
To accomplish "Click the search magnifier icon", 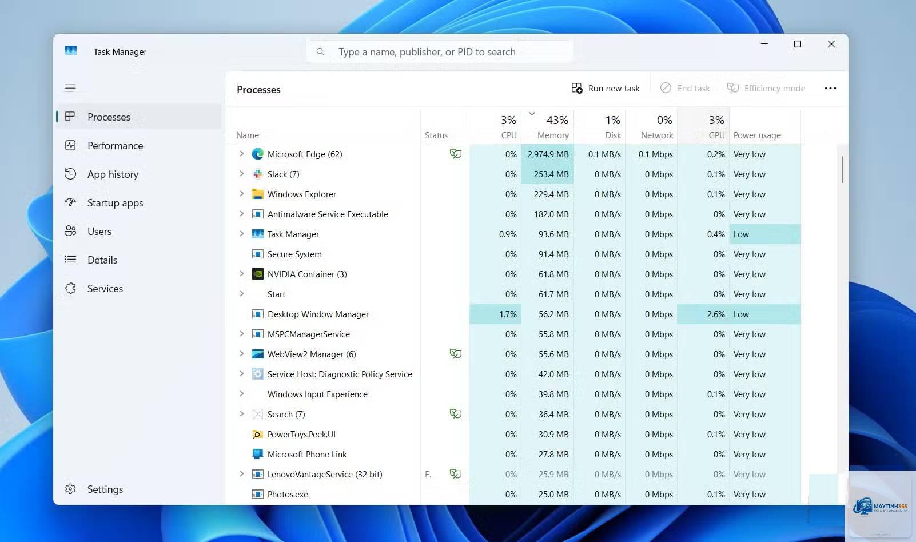I will pos(320,51).
